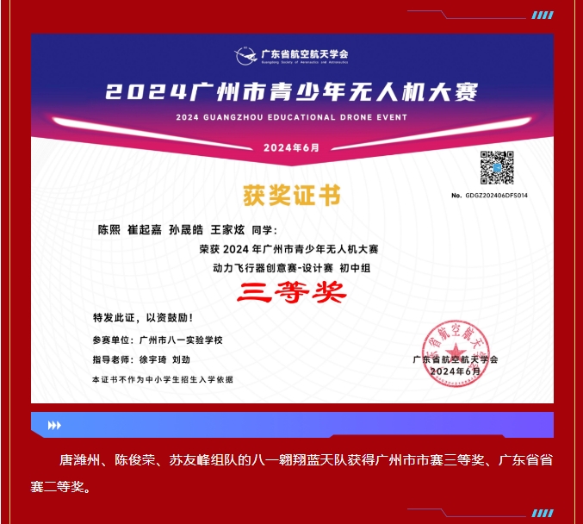
Task: Click the QR code on the certificate
Action: click(x=497, y=167)
